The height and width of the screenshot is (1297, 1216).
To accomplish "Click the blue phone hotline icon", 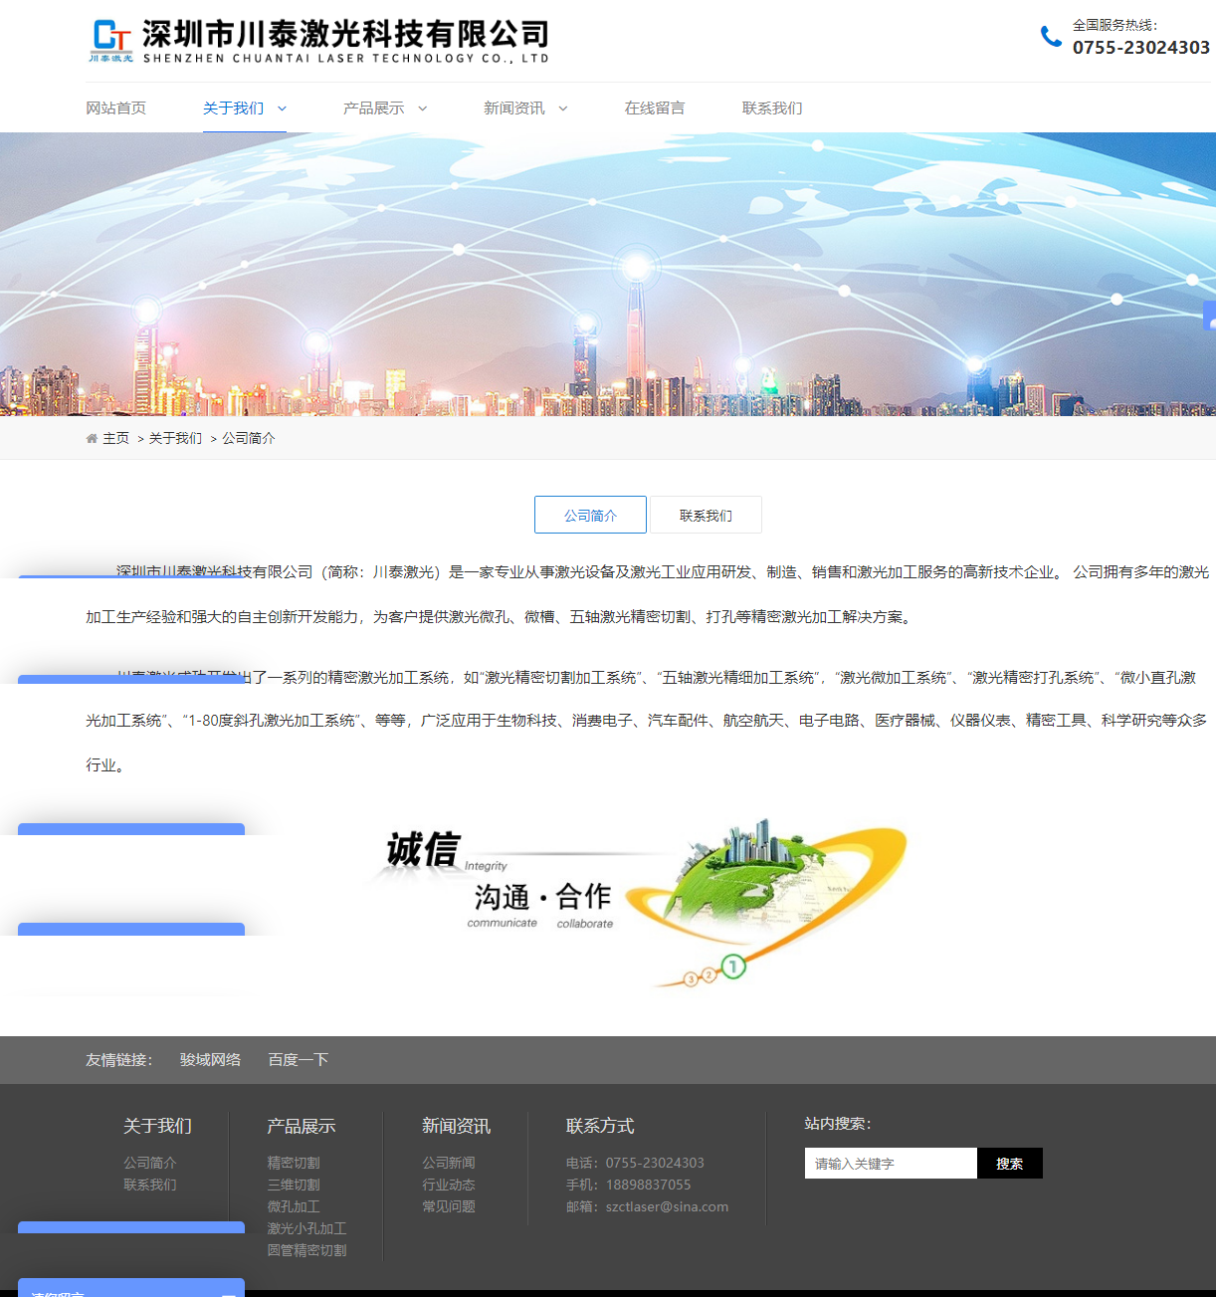I will tap(1051, 37).
